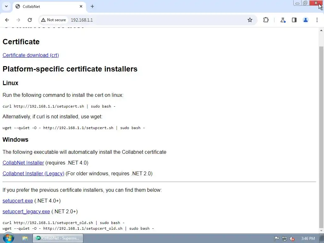Open Windows Explorer from the taskbar
The image size is (324, 243).
[x=25, y=238]
